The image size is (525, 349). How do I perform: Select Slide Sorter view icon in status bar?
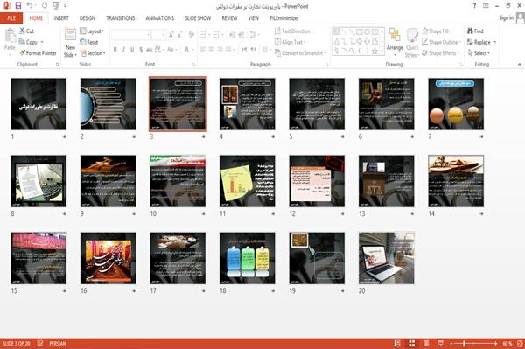tap(412, 343)
